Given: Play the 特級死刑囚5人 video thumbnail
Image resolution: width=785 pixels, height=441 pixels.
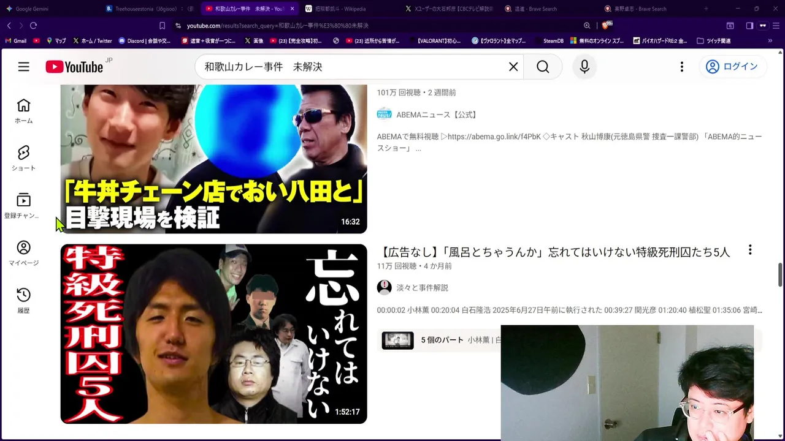Looking at the screenshot, I should pos(213,334).
